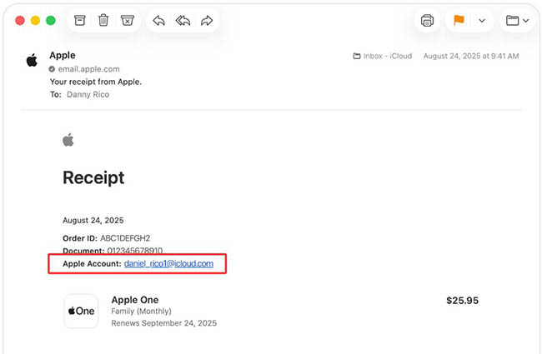The height and width of the screenshot is (354, 542).
Task: Click receipt date August 24, 2025
Action: click(93, 221)
